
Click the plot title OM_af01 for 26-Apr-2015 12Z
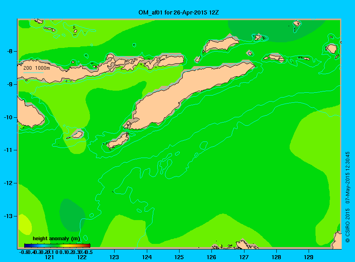click(179, 12)
